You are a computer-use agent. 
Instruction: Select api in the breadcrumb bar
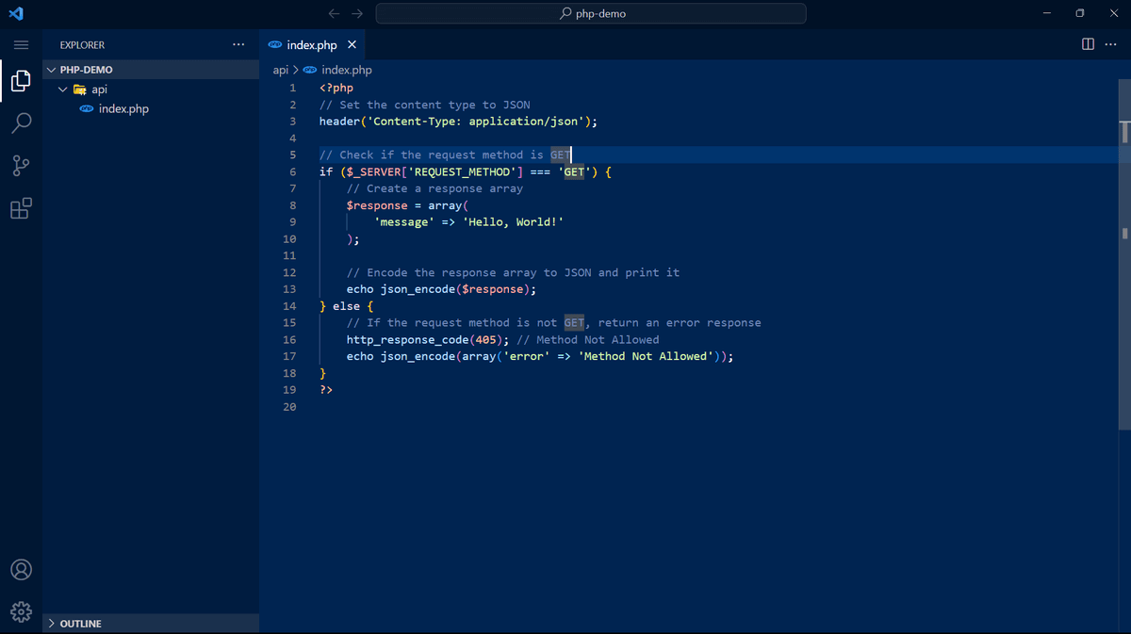click(280, 70)
